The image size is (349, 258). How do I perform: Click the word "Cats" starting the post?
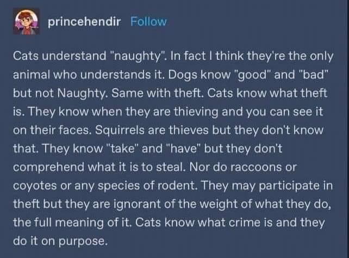point(27,57)
